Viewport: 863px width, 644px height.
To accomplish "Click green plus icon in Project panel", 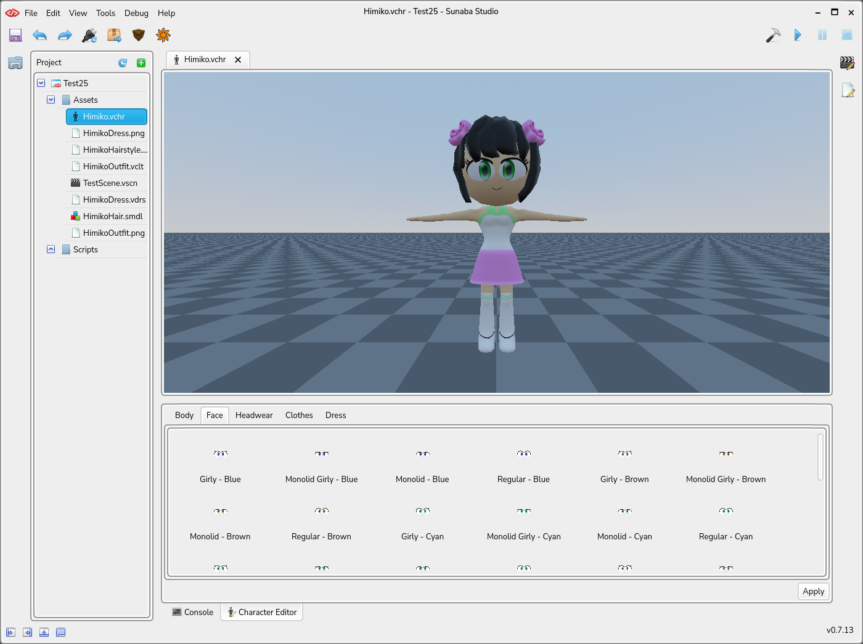I will click(141, 63).
